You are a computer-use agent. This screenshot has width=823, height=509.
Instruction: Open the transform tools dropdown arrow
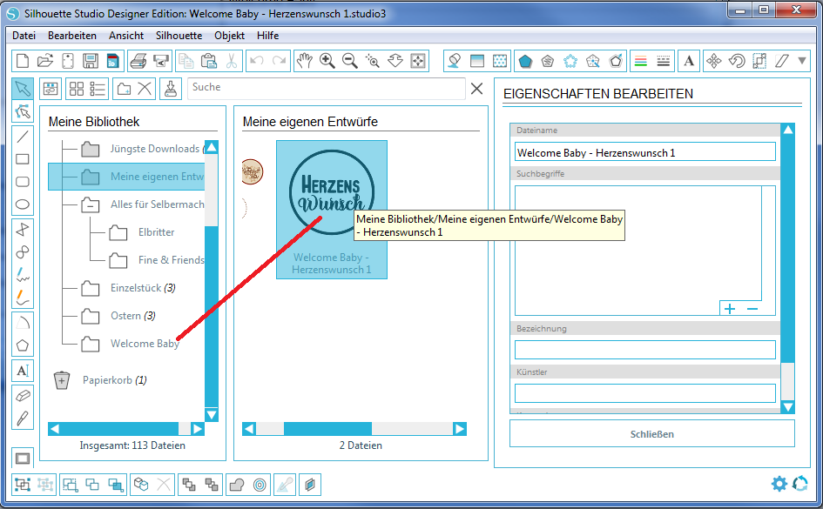tap(802, 61)
